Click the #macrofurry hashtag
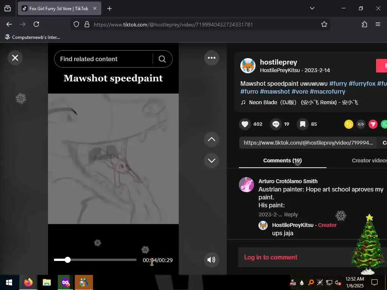Viewport: 387px width, 290px height. (328, 91)
